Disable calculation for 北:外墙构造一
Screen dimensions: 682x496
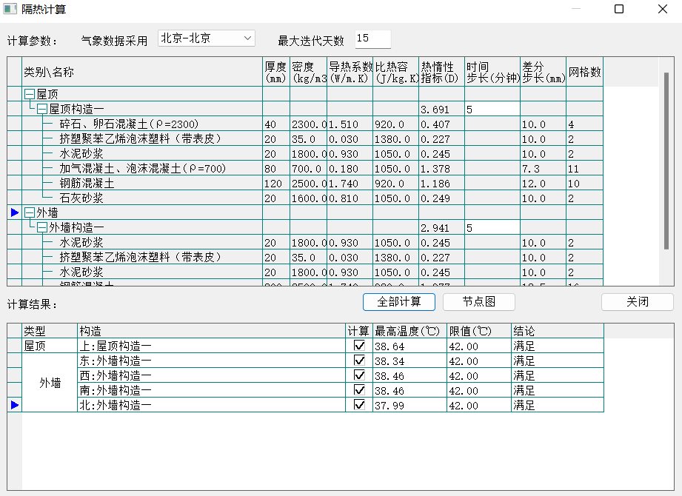pos(359,405)
